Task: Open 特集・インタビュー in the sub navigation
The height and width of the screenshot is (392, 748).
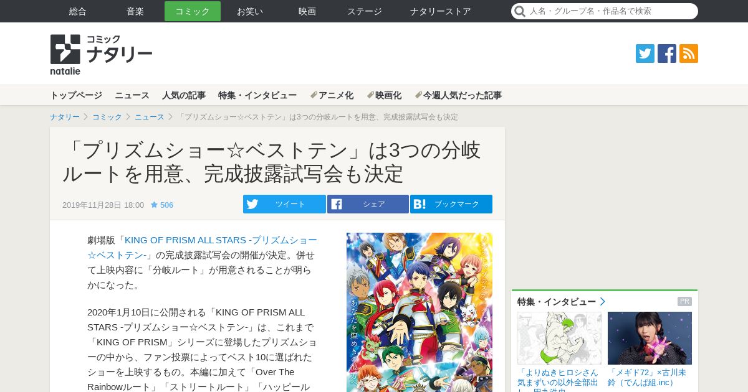Action: point(257,95)
